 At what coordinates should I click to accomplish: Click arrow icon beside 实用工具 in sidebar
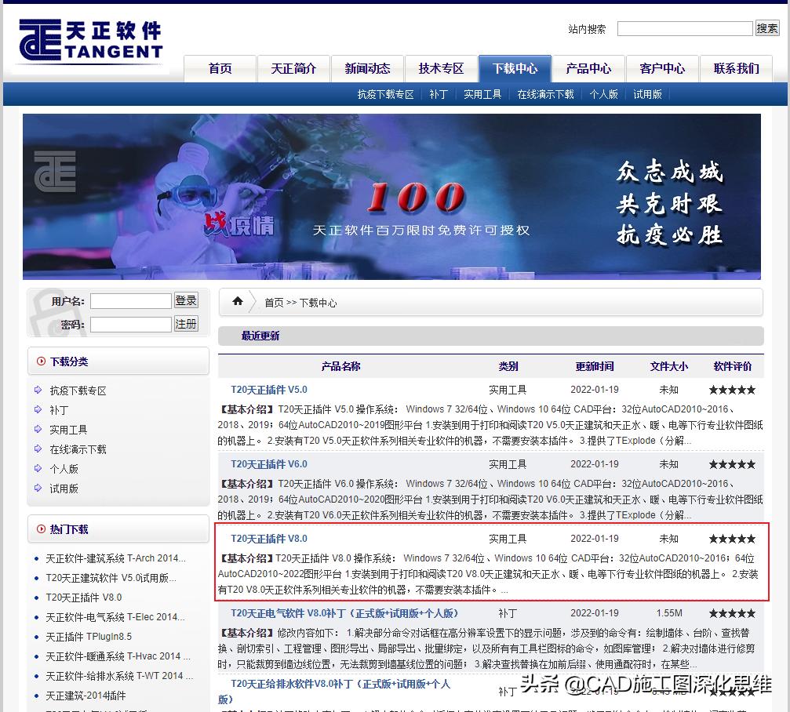click(x=38, y=429)
